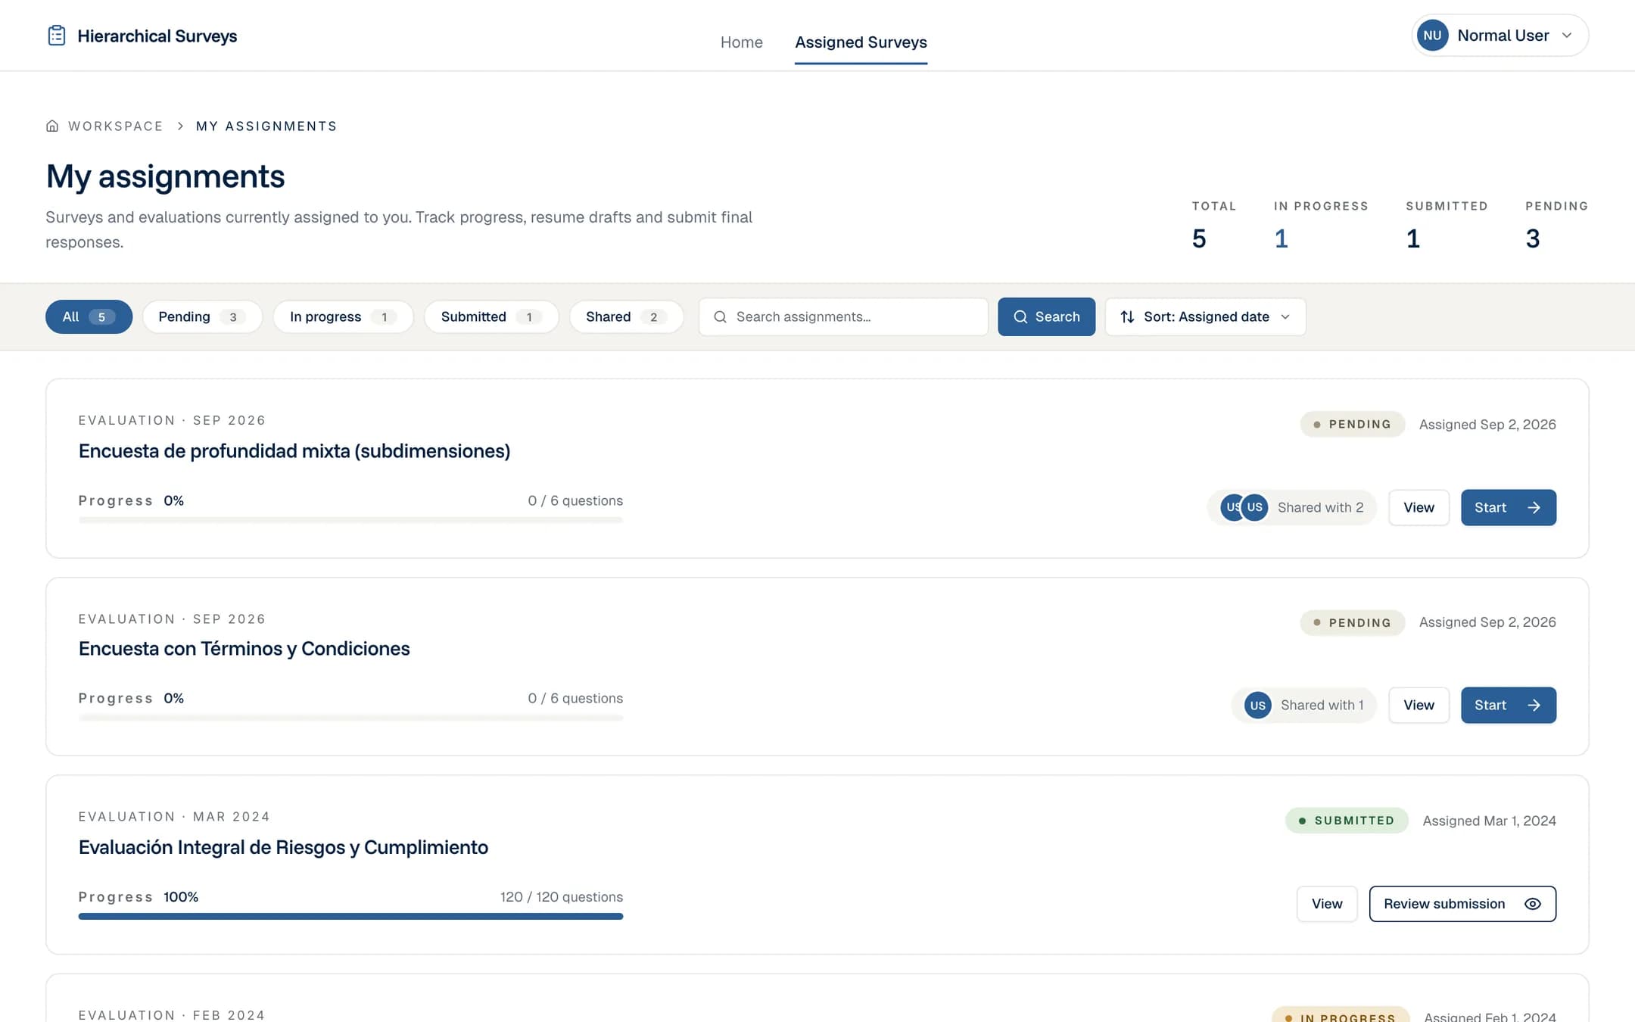Filter by Shared assignments
The width and height of the screenshot is (1635, 1022).
(626, 316)
